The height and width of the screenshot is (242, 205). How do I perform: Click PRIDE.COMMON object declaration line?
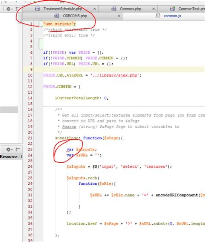62,87
